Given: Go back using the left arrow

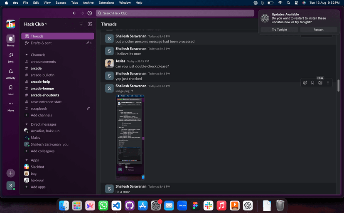Looking at the screenshot, I should pos(74,13).
